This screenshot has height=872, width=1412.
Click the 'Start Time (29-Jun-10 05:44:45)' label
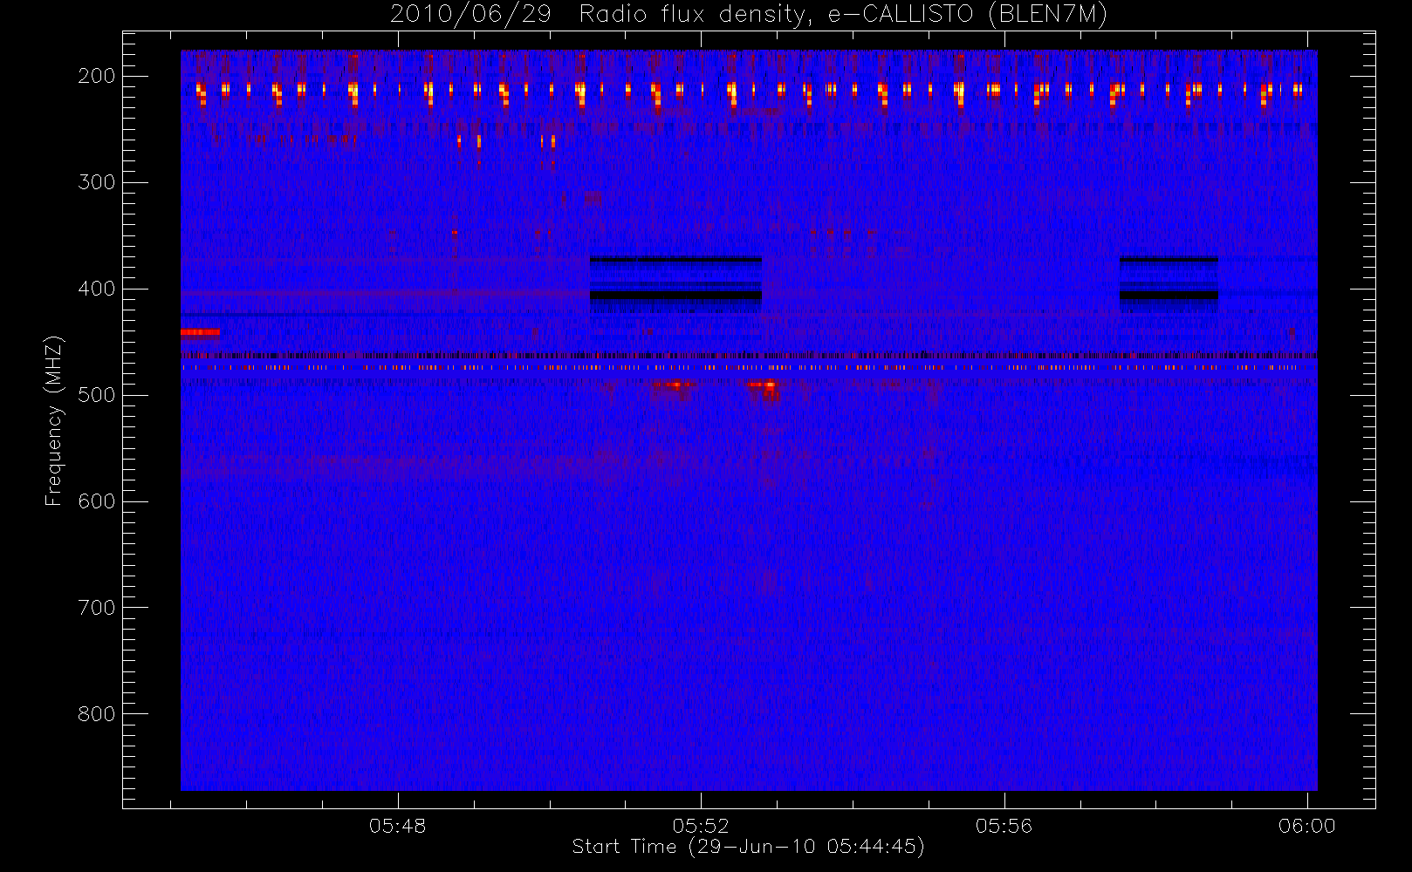click(x=748, y=847)
